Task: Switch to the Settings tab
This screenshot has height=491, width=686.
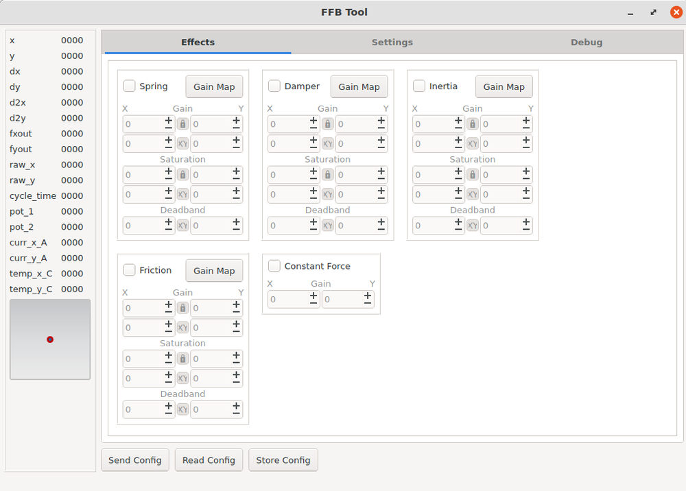Action: tap(392, 42)
